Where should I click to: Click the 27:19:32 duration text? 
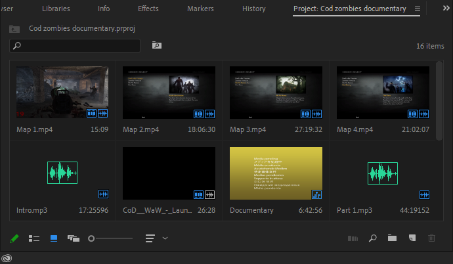(309, 129)
